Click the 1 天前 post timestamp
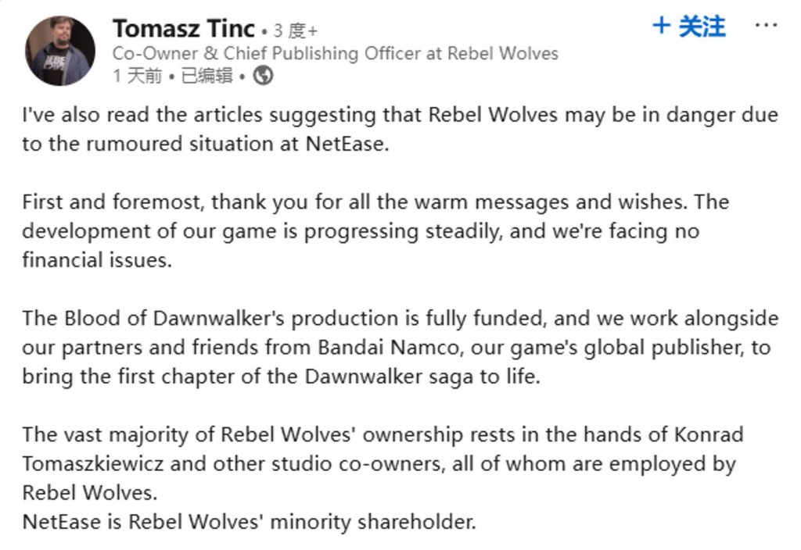Viewport: 801px width, 550px height. click(x=137, y=76)
